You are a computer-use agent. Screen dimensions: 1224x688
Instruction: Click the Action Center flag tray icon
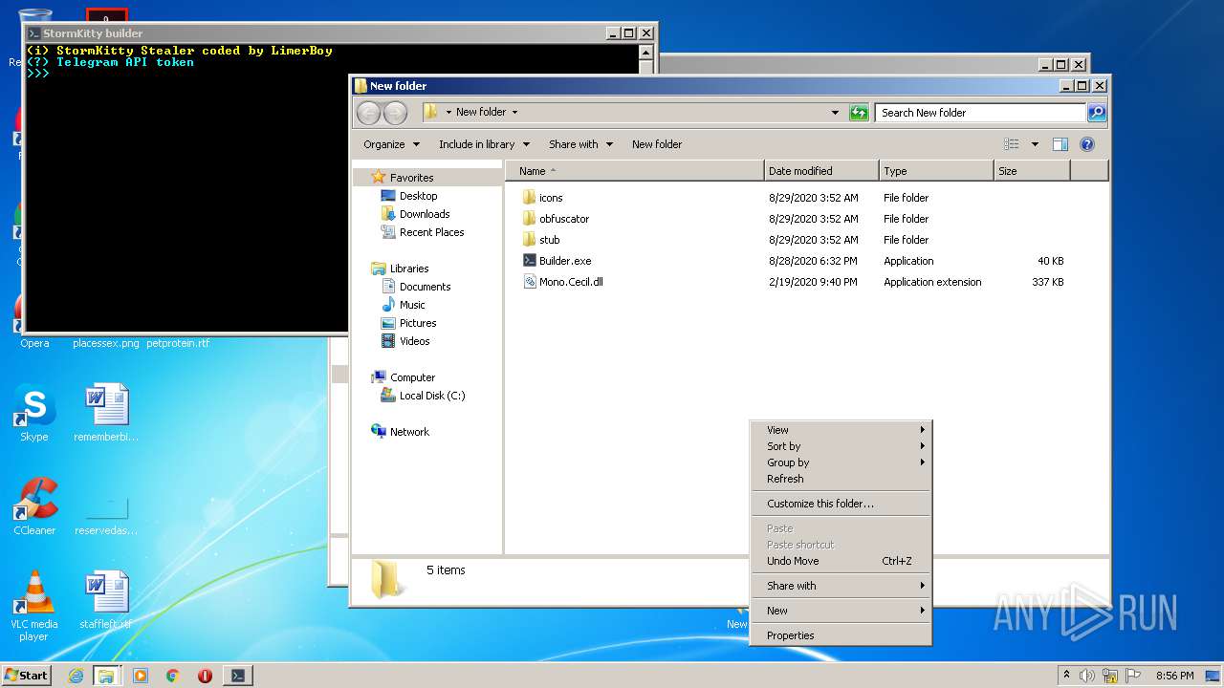pyautogui.click(x=1133, y=676)
